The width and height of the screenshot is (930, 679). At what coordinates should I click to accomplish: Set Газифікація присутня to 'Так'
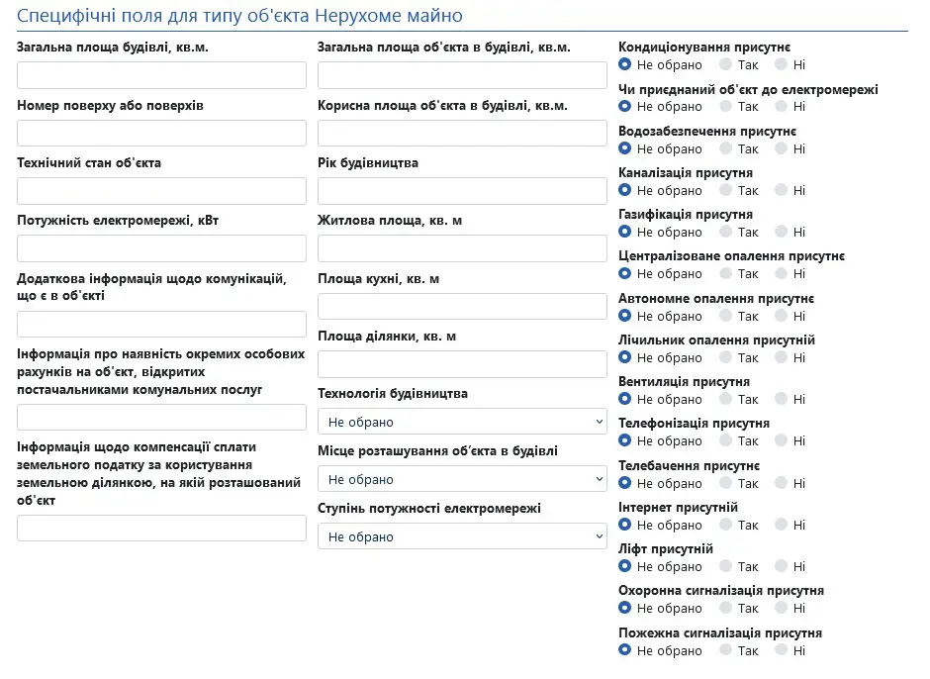coord(726,232)
